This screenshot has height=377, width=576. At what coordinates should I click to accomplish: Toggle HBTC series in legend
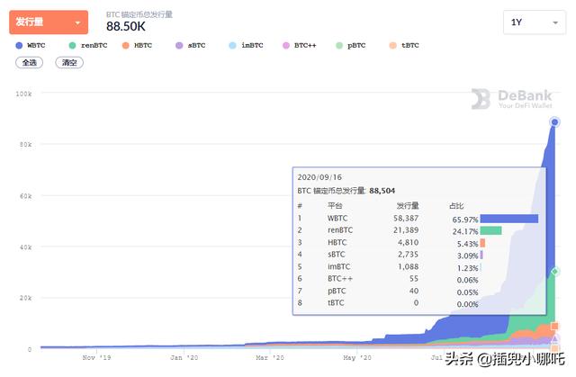137,46
